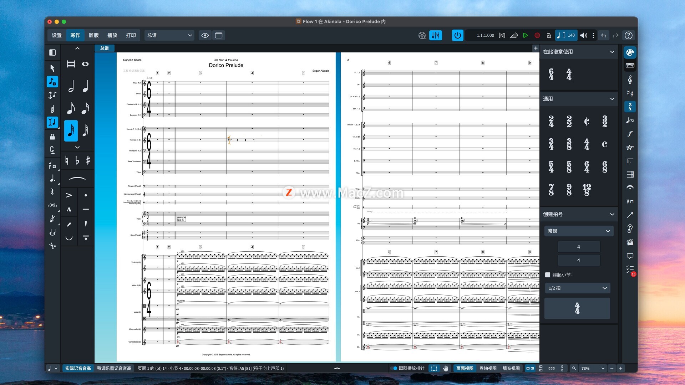
Task: Switch to 雕版 mode
Action: pos(94,35)
